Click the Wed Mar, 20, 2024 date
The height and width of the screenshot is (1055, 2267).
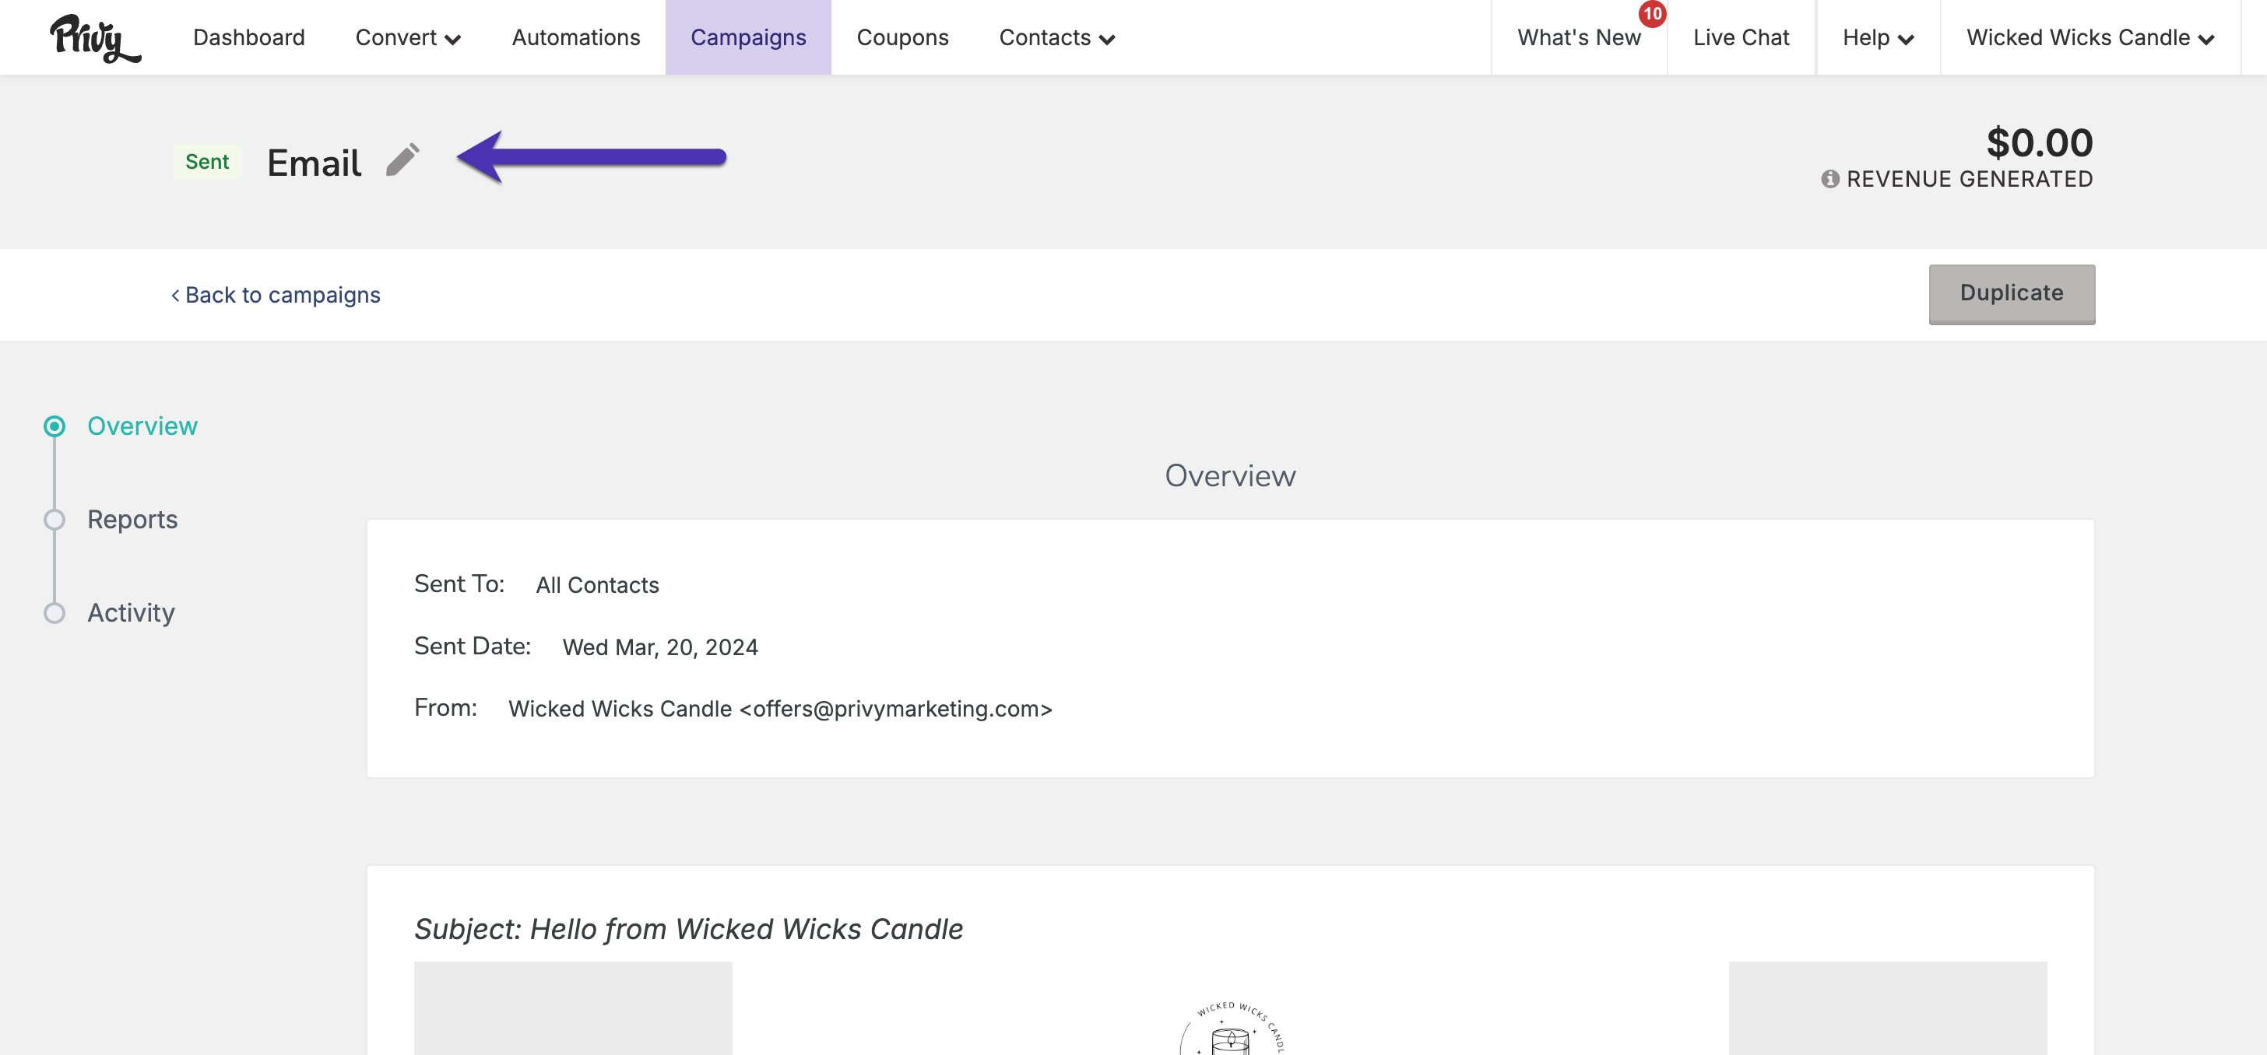pos(660,648)
